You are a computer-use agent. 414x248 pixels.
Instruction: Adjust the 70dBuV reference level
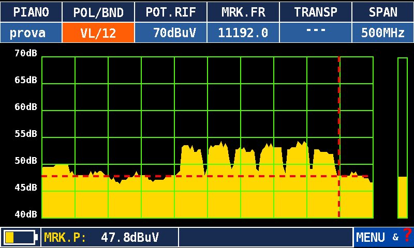(171, 33)
